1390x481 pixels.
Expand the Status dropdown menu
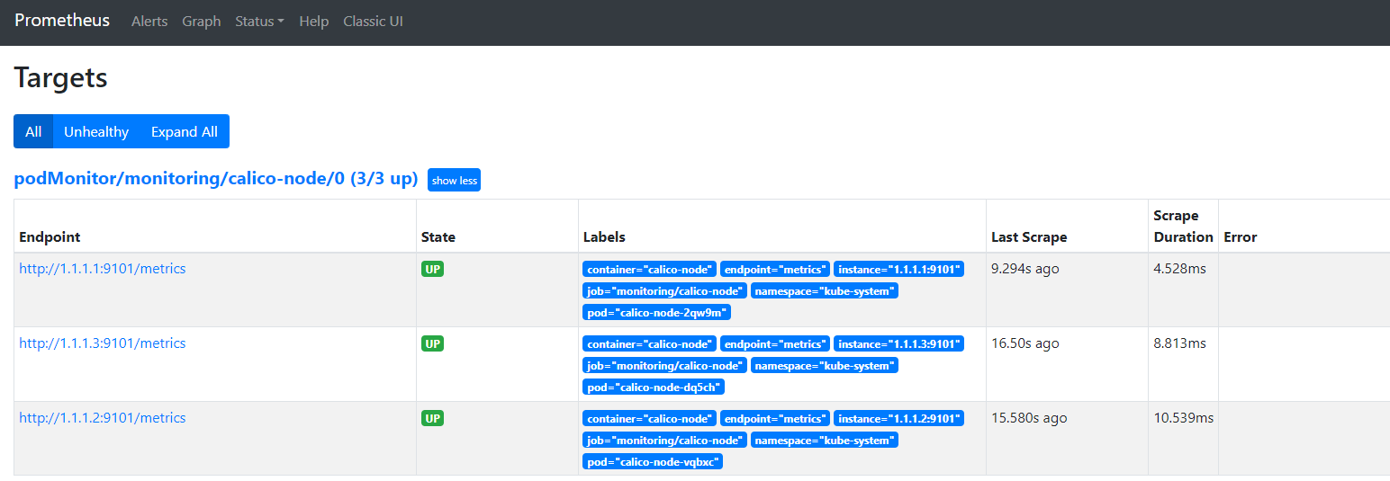pyautogui.click(x=259, y=22)
